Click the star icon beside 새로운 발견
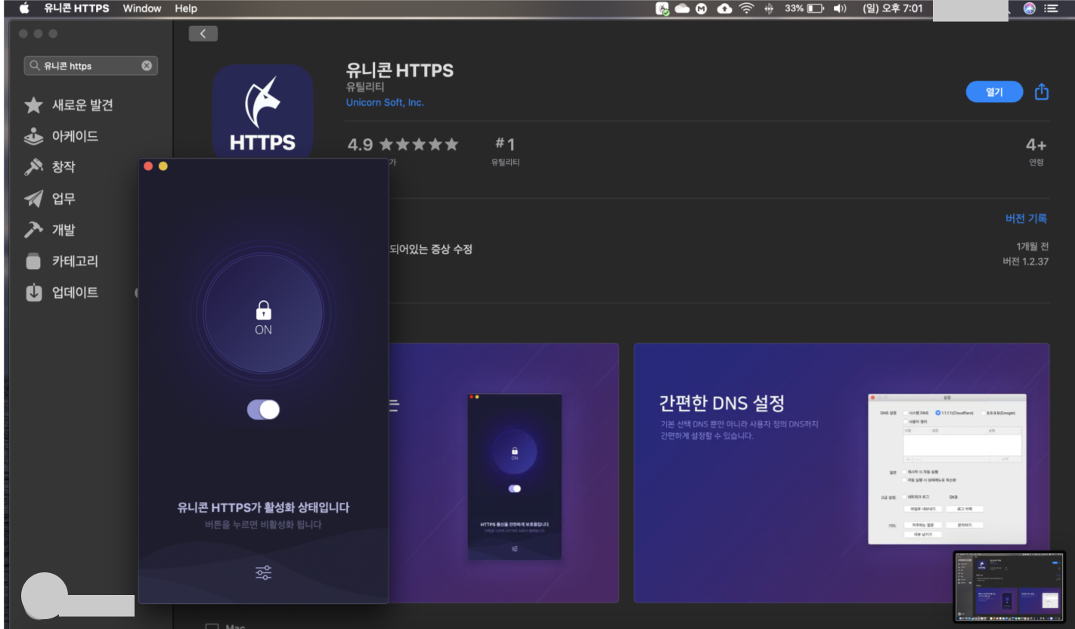The height and width of the screenshot is (629, 1075). (x=33, y=105)
